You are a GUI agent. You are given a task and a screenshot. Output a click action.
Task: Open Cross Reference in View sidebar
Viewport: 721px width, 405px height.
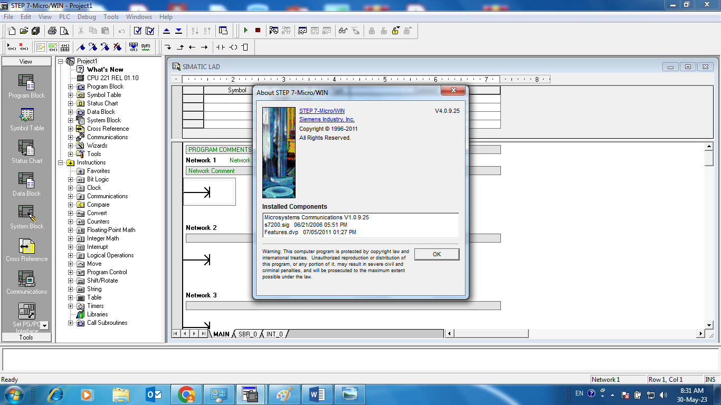click(27, 250)
